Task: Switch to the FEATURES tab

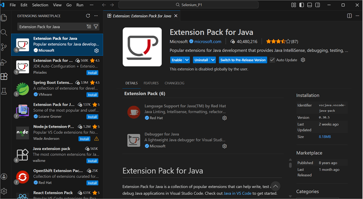Action: (151, 83)
